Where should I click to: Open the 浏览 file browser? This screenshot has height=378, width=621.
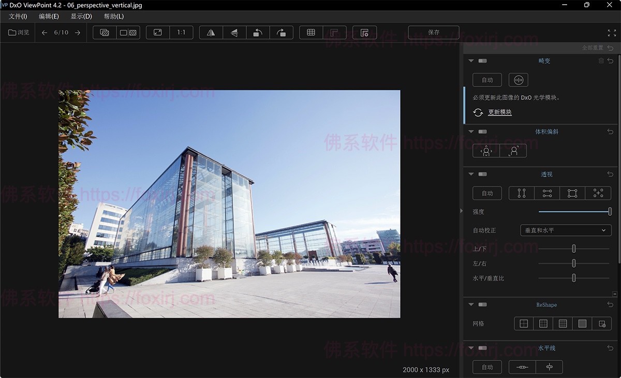pos(18,32)
